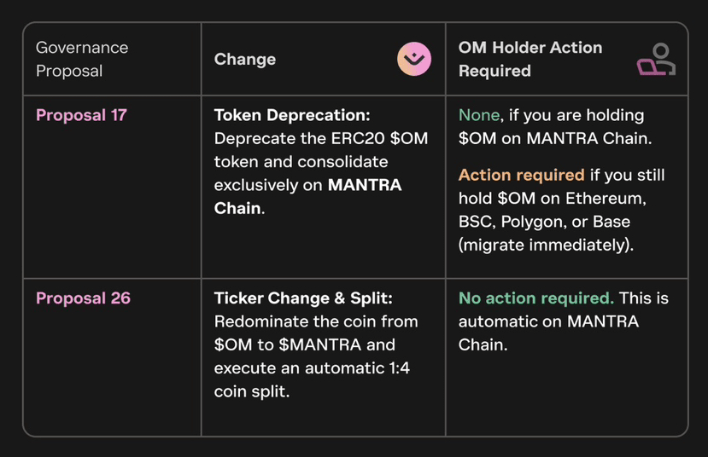Click the orange "Action required" text

(521, 175)
